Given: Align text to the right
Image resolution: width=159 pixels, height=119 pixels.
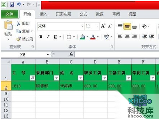Looking at the screenshot, I should click(x=134, y=36).
